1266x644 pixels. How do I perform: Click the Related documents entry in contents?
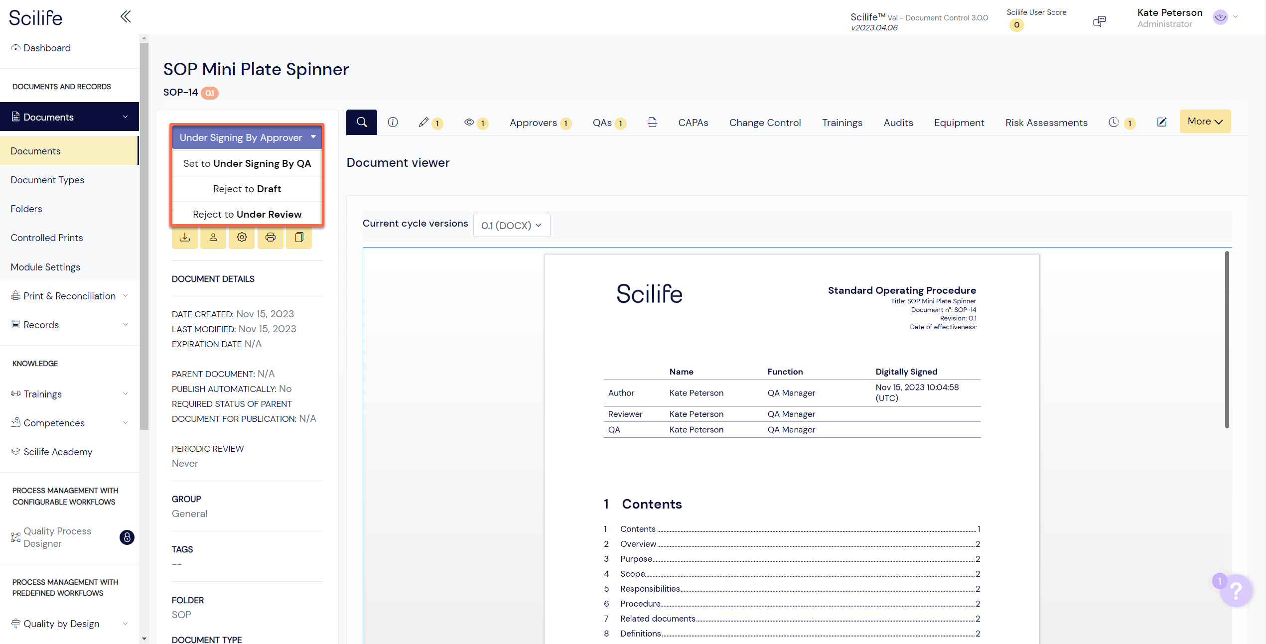click(792, 619)
